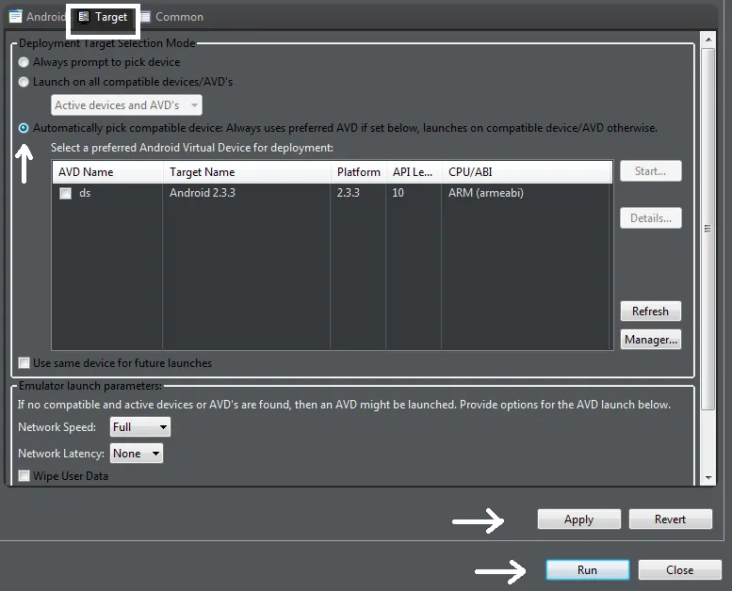
Task: Click the API level 10 cell
Action: (398, 193)
